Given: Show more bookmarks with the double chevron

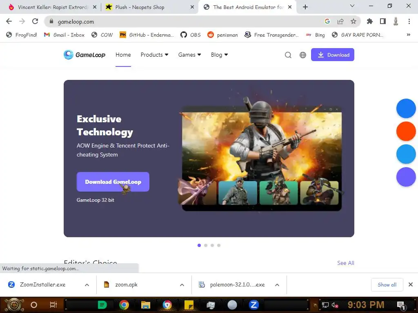Looking at the screenshot, I should click(408, 35).
